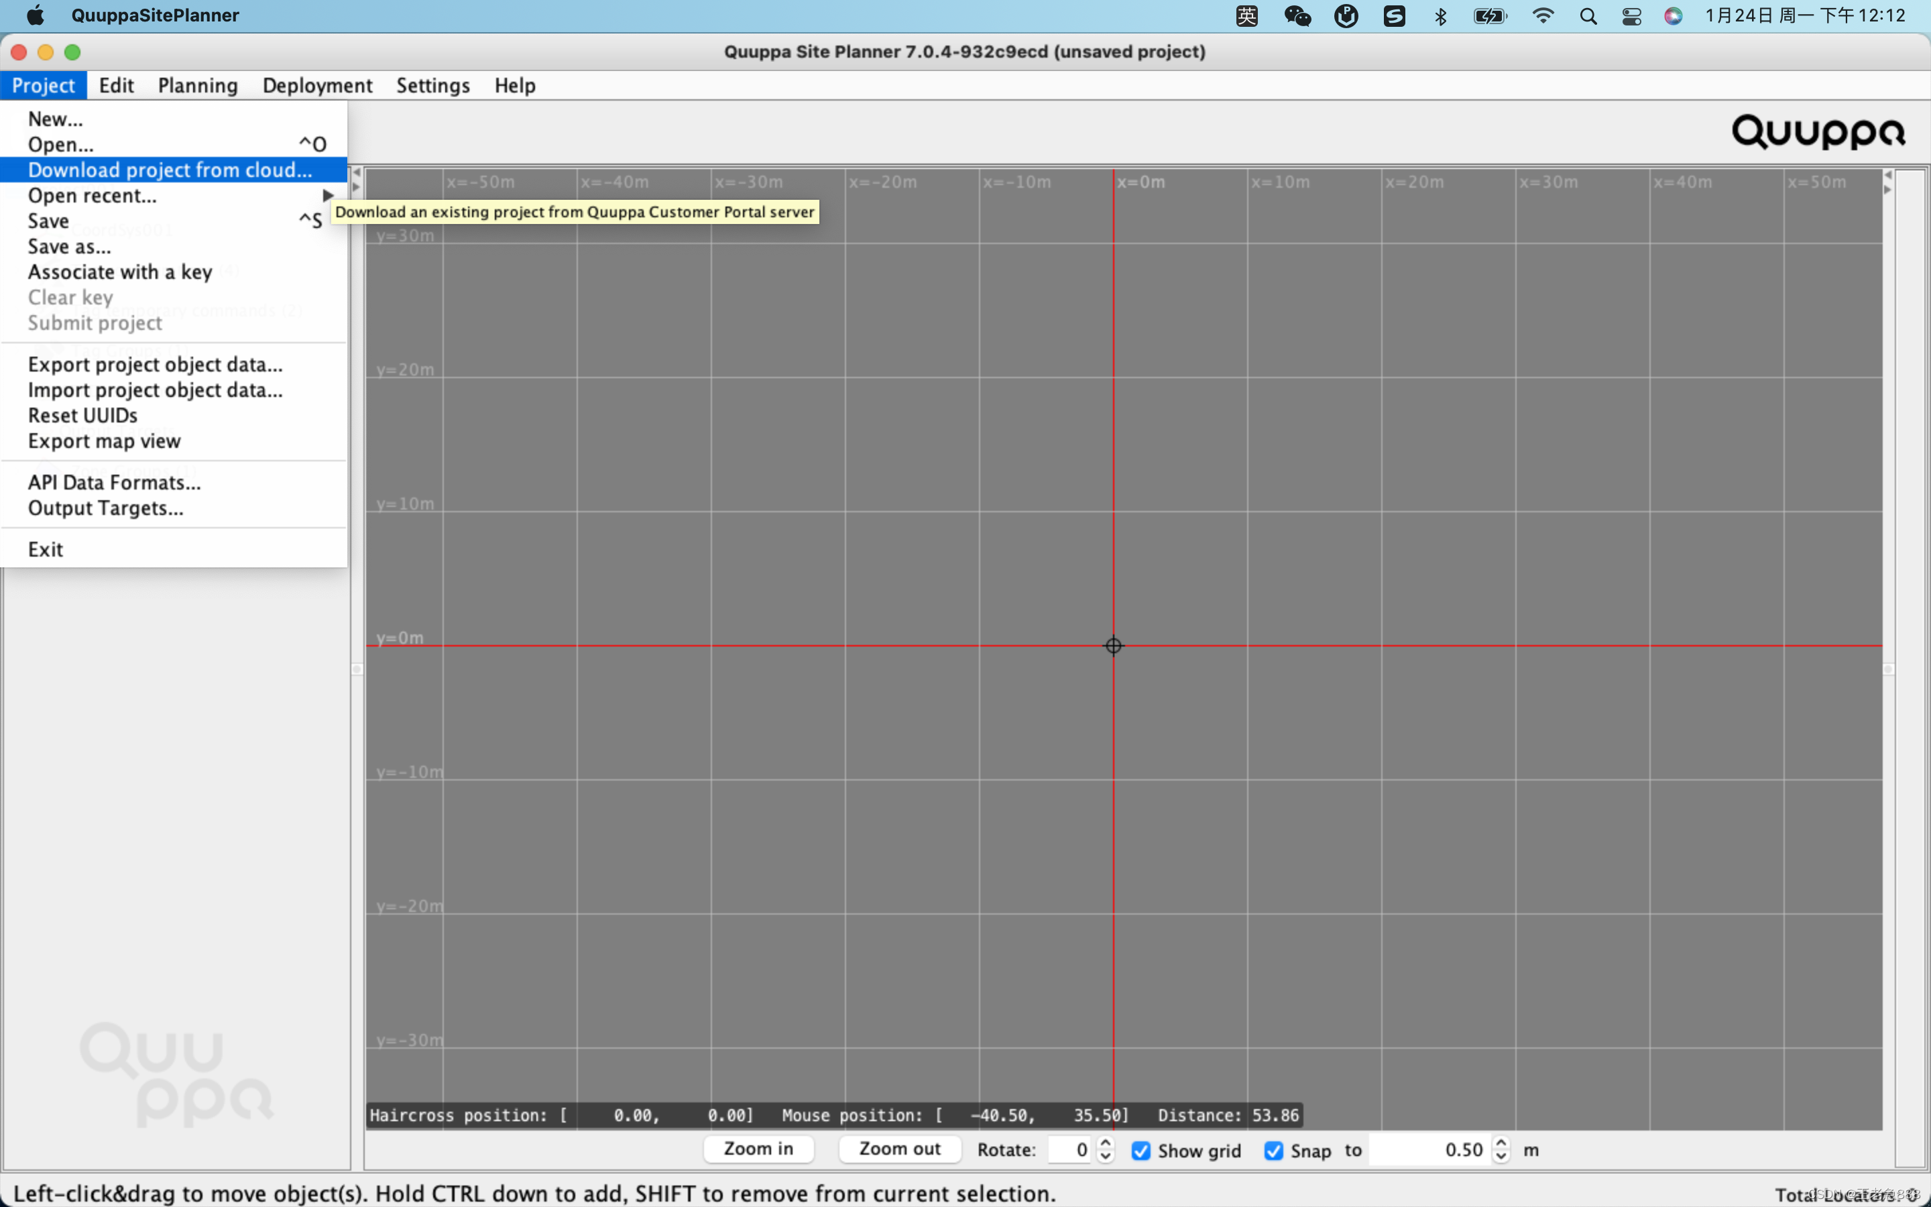The image size is (1931, 1207).
Task: Uncheck the Show grid checkbox
Action: pyautogui.click(x=1141, y=1150)
